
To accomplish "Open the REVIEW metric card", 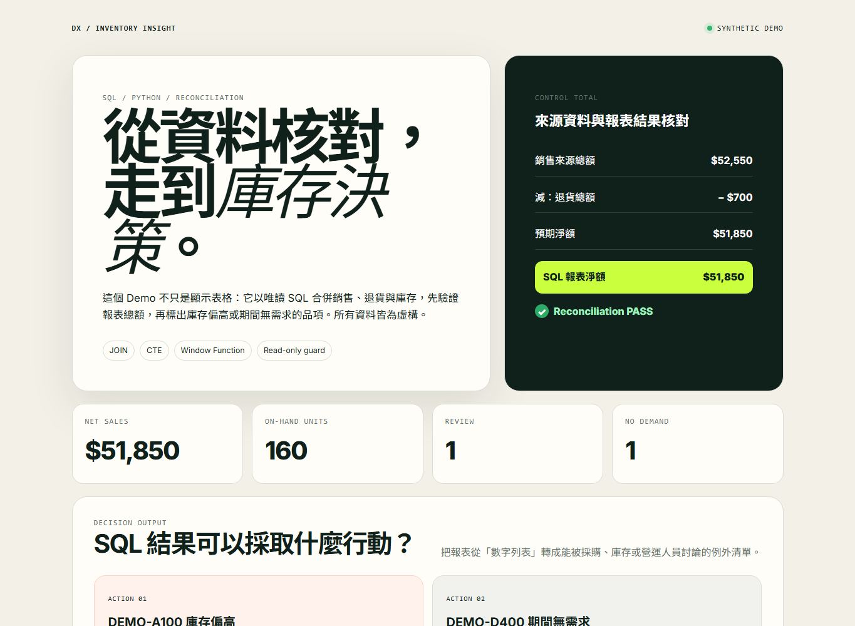I will (517, 444).
